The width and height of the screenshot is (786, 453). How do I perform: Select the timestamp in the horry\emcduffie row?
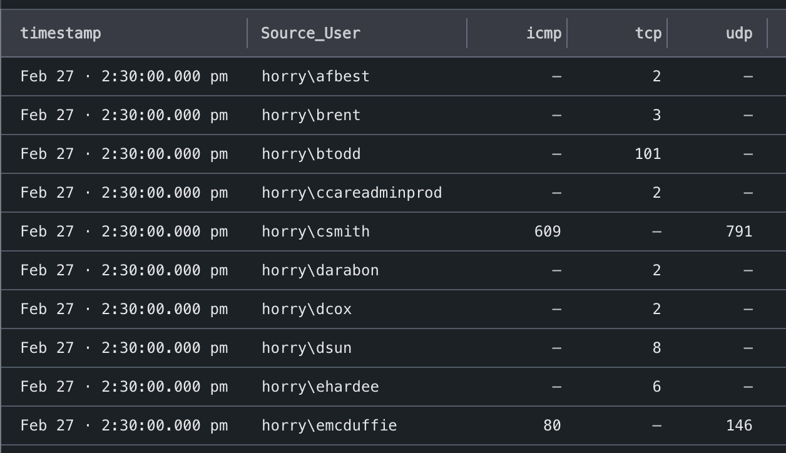(124, 425)
